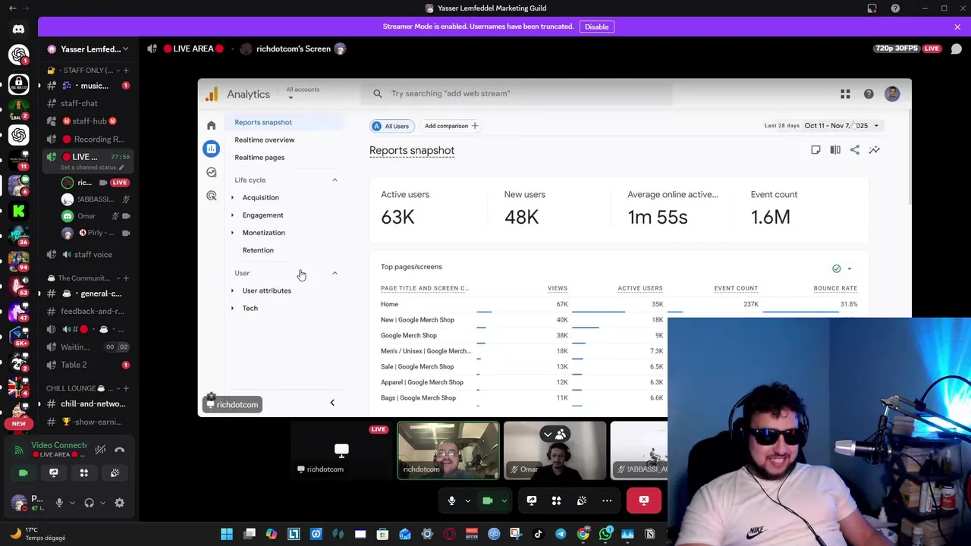971x546 pixels.
Task: Click the green data quality check icon
Action: coord(837,268)
